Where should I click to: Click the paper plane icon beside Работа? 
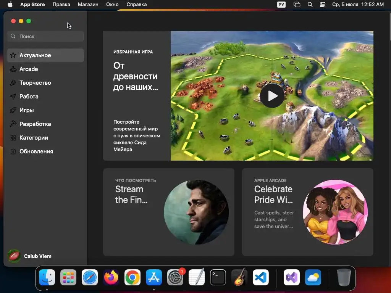[x=13, y=97]
